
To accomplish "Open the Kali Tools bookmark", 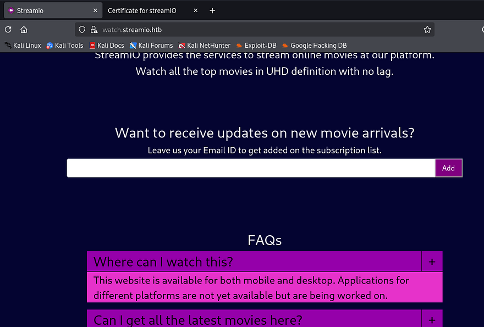I will tap(65, 46).
